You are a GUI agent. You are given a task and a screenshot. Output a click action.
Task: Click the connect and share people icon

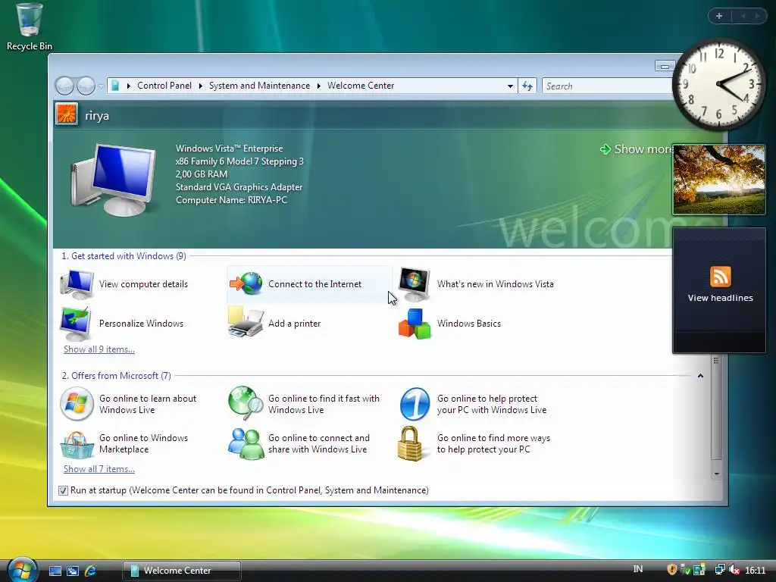pos(246,444)
